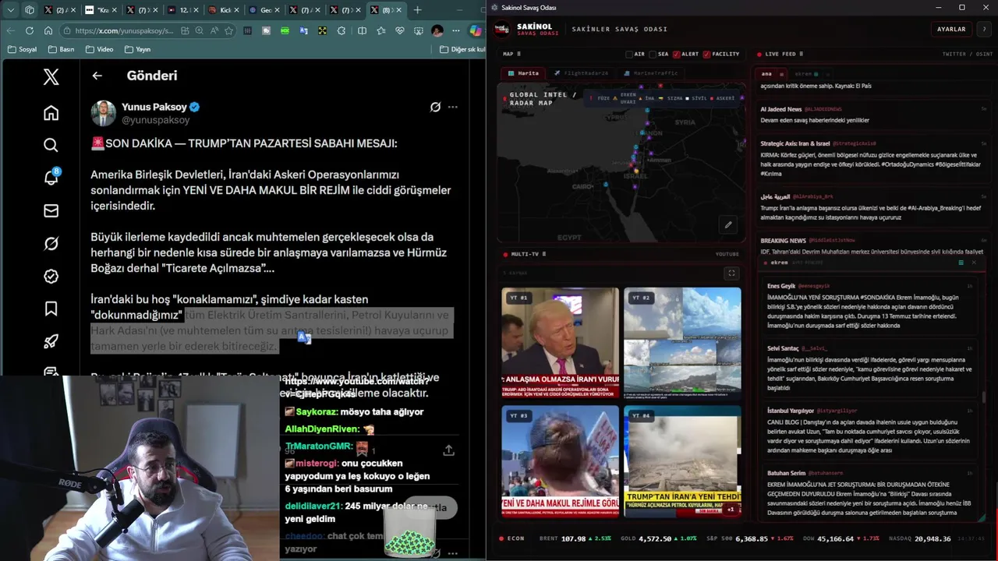Viewport: 998px width, 561px height.
Task: Click the ekrem feed panel scrollbar
Action: pyautogui.click(x=984, y=397)
